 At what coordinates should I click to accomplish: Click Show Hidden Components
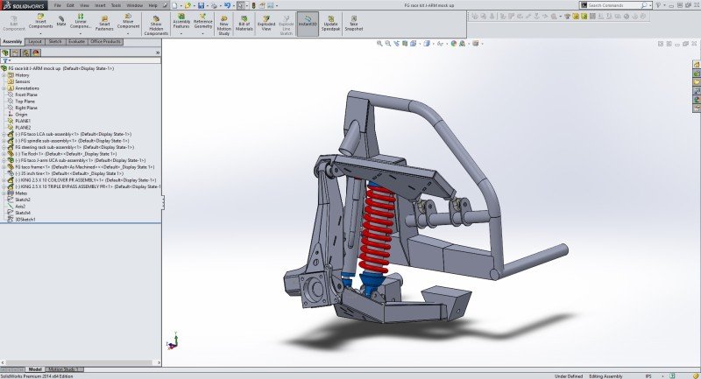(x=156, y=25)
